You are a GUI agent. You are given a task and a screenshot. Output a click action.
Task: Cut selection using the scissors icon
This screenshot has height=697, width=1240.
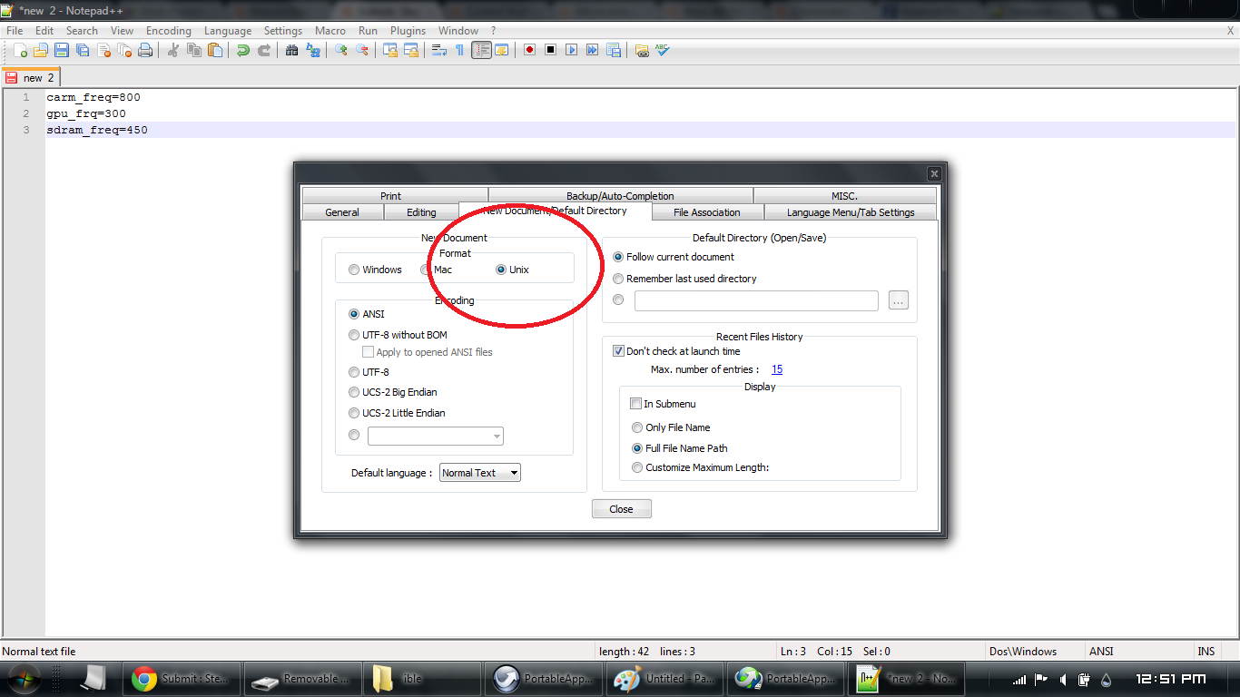tap(172, 51)
